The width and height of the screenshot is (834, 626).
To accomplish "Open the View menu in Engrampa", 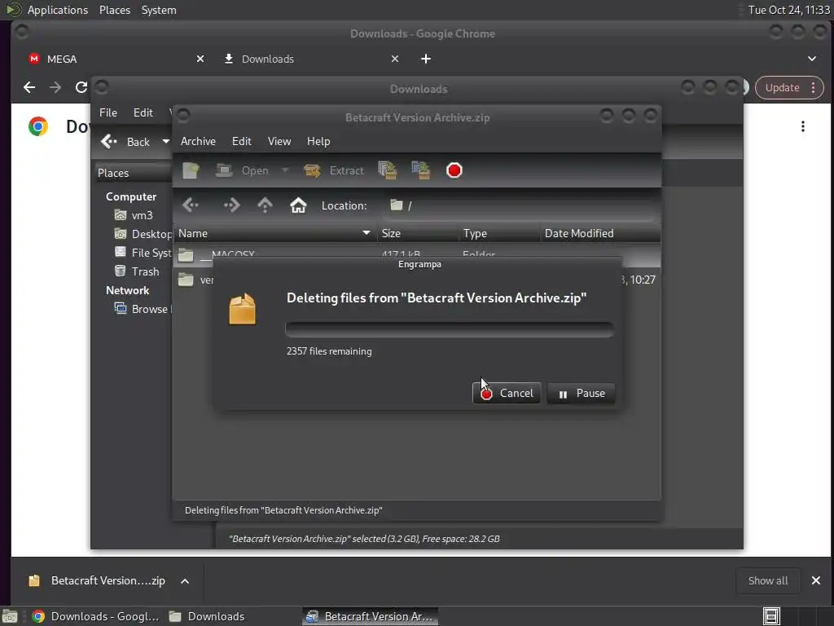I will (x=279, y=141).
